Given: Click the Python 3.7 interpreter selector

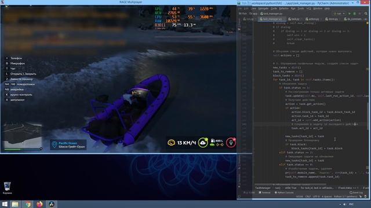Looking at the screenshot, I should tap(345, 196).
